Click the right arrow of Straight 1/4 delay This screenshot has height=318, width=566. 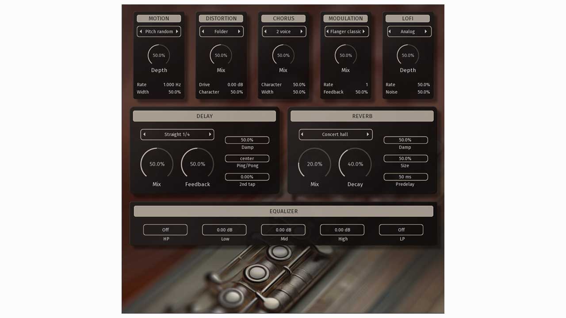pyautogui.click(x=210, y=135)
